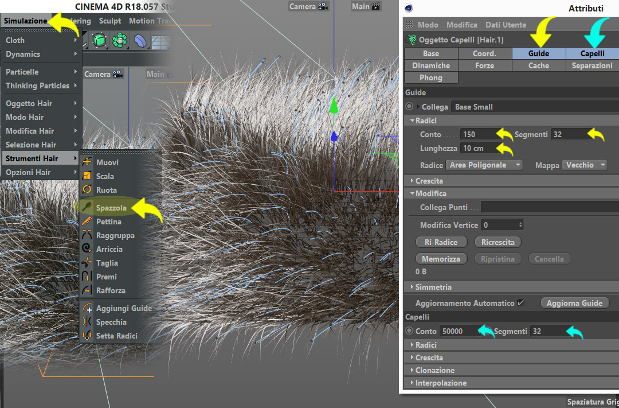Image resolution: width=619 pixels, height=408 pixels.
Task: Click the Aggiorna Guide button
Action: pyautogui.click(x=575, y=303)
